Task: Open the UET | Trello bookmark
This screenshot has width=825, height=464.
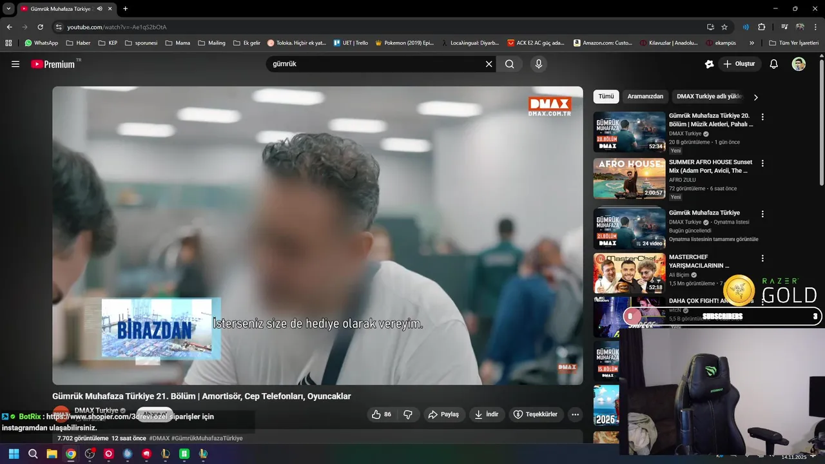Action: (351, 43)
